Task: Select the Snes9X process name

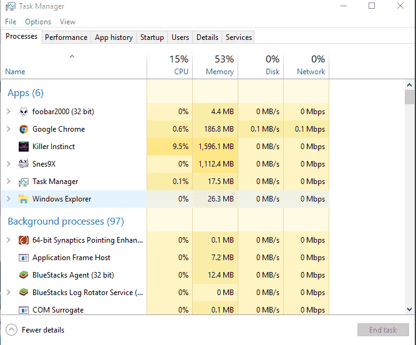Action: point(44,164)
